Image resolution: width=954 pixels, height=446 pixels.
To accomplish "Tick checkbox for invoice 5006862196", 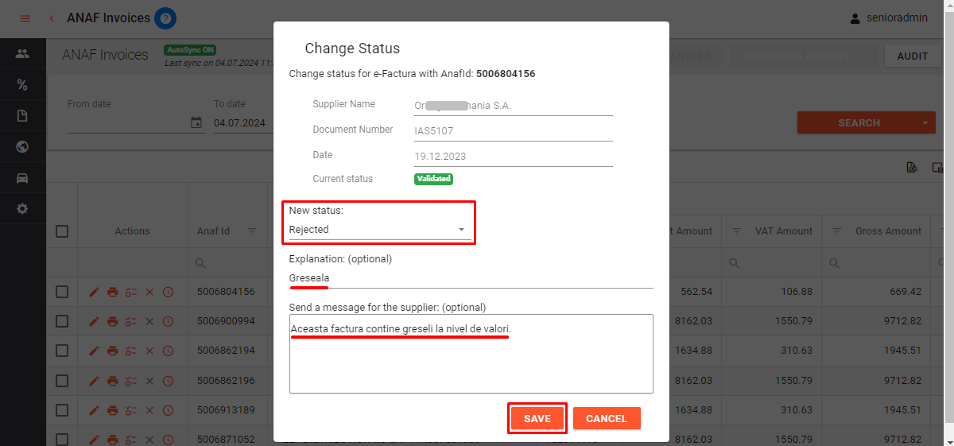I will 62,381.
